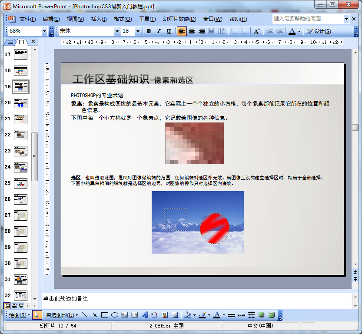
Task: Select the Rectangle drawing tool
Action: click(105, 315)
